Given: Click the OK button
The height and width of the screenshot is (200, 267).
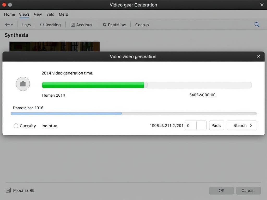Looking at the screenshot, I should (221, 190).
